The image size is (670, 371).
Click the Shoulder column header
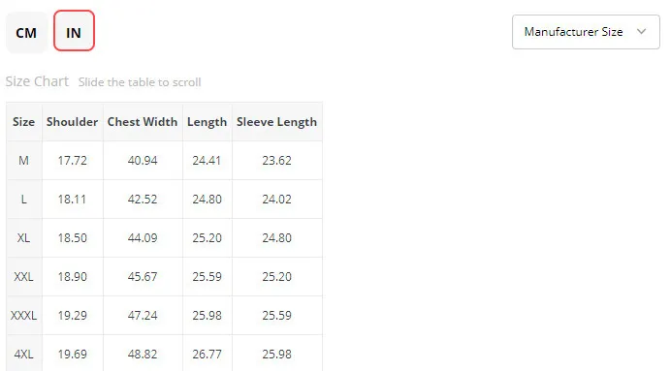72,122
